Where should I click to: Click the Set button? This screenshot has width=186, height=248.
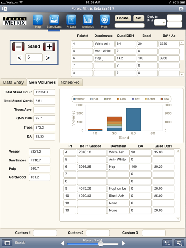point(138,18)
